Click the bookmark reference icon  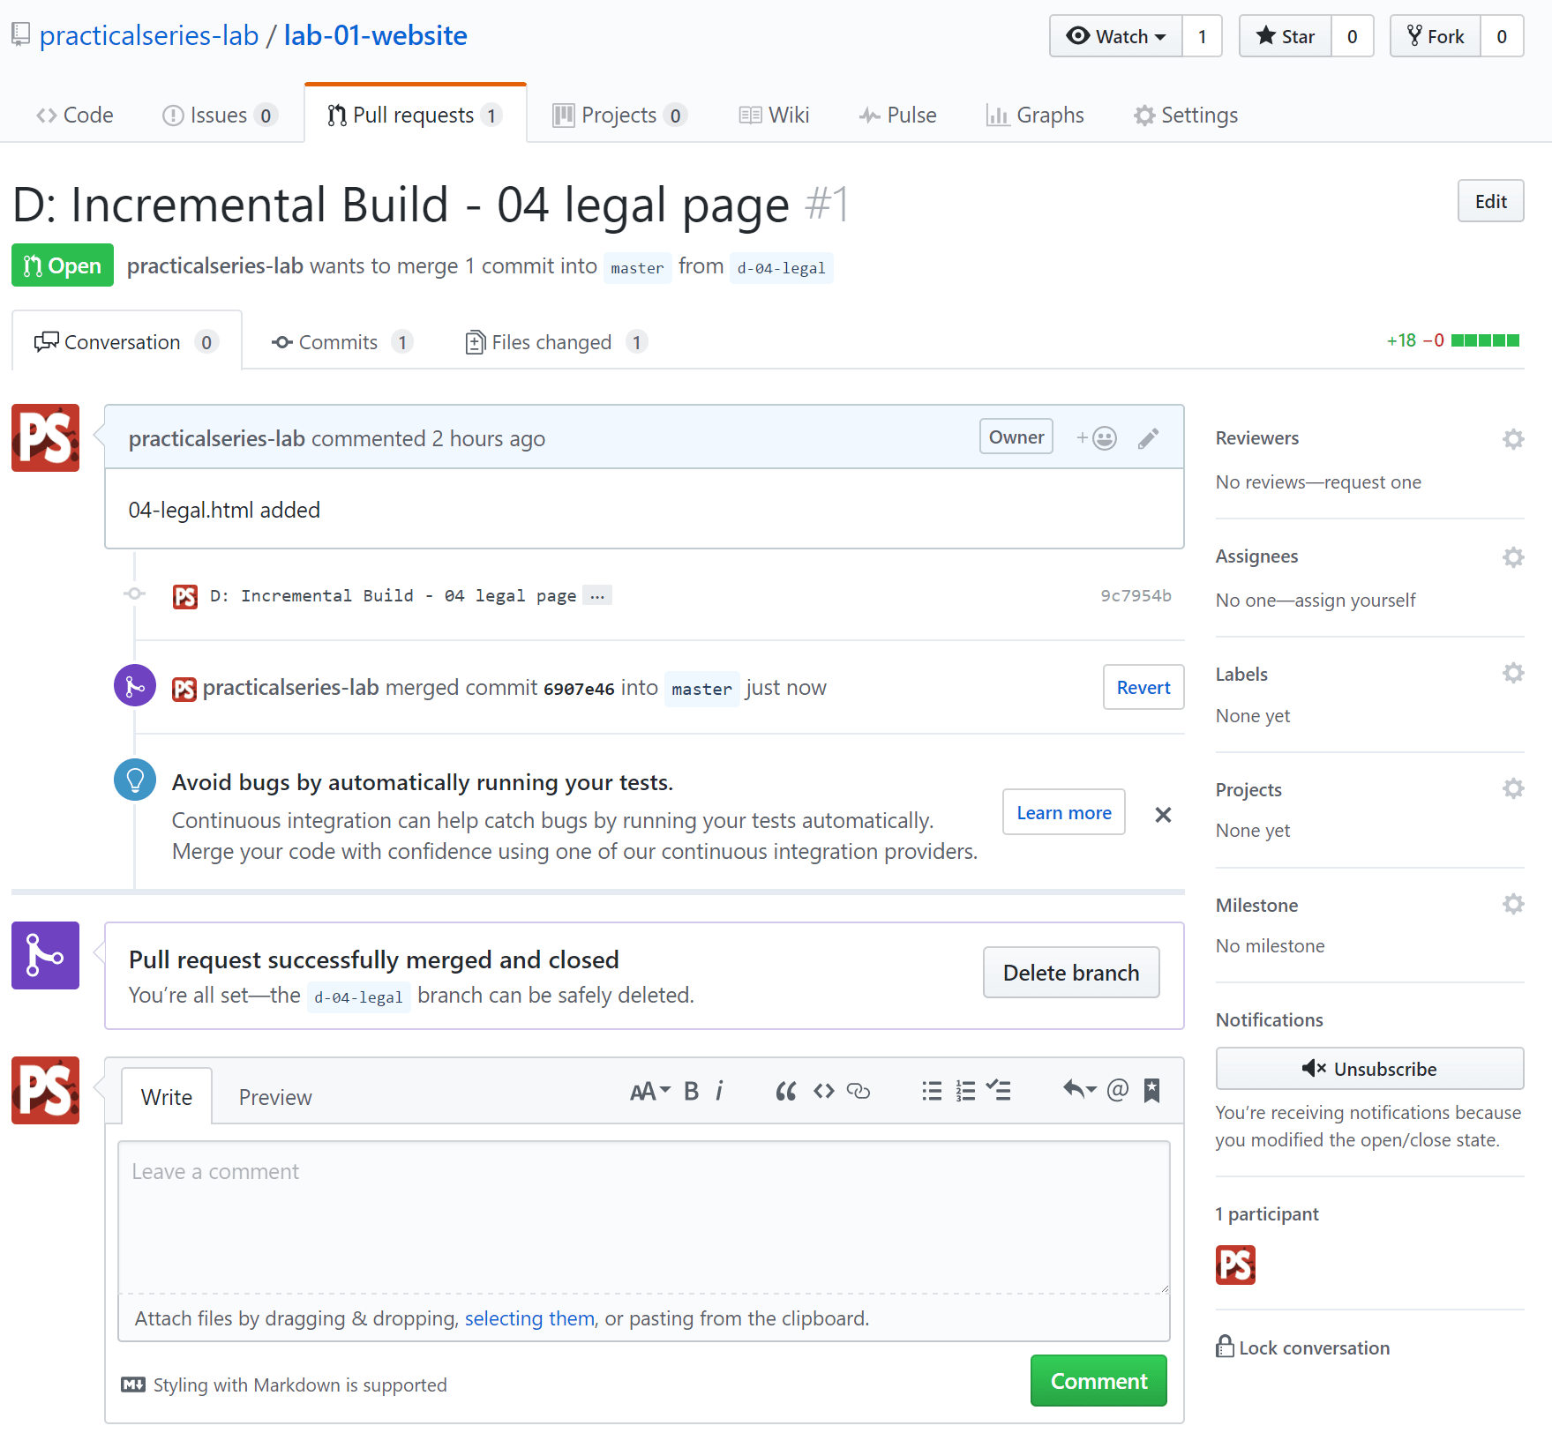(1151, 1091)
